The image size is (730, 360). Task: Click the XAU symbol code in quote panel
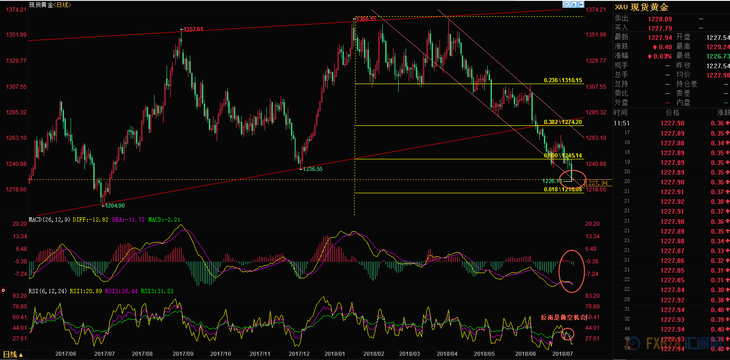coord(621,7)
